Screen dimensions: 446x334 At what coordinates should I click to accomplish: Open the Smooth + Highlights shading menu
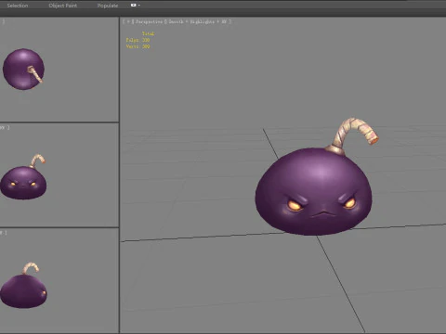(198, 21)
